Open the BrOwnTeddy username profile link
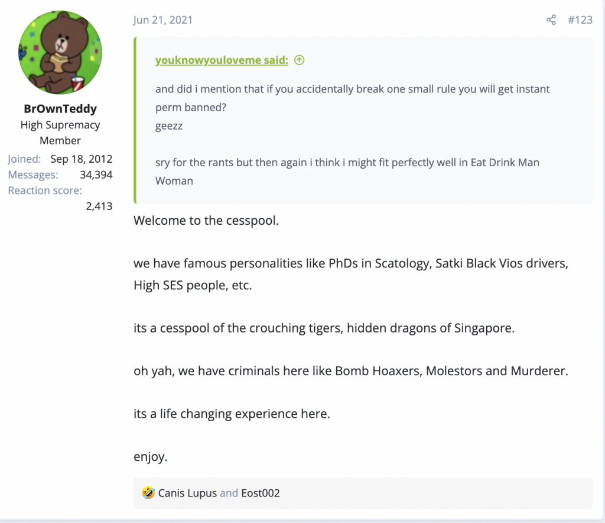The image size is (605, 523). click(60, 109)
